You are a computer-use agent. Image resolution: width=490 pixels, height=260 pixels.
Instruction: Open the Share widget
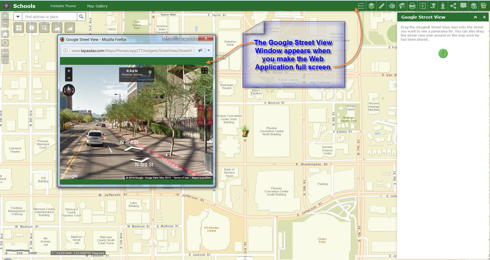pos(453,6)
